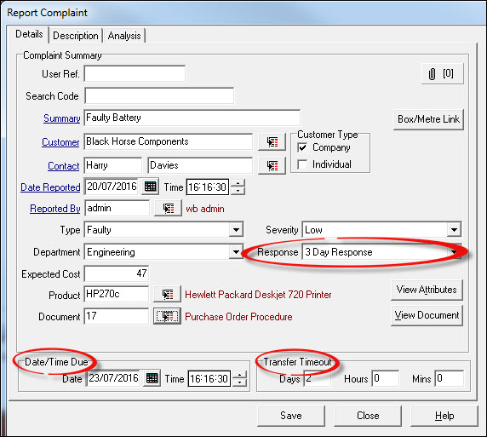Decrease the Date Due time spinner
This screenshot has width=487, height=437.
coord(240,382)
